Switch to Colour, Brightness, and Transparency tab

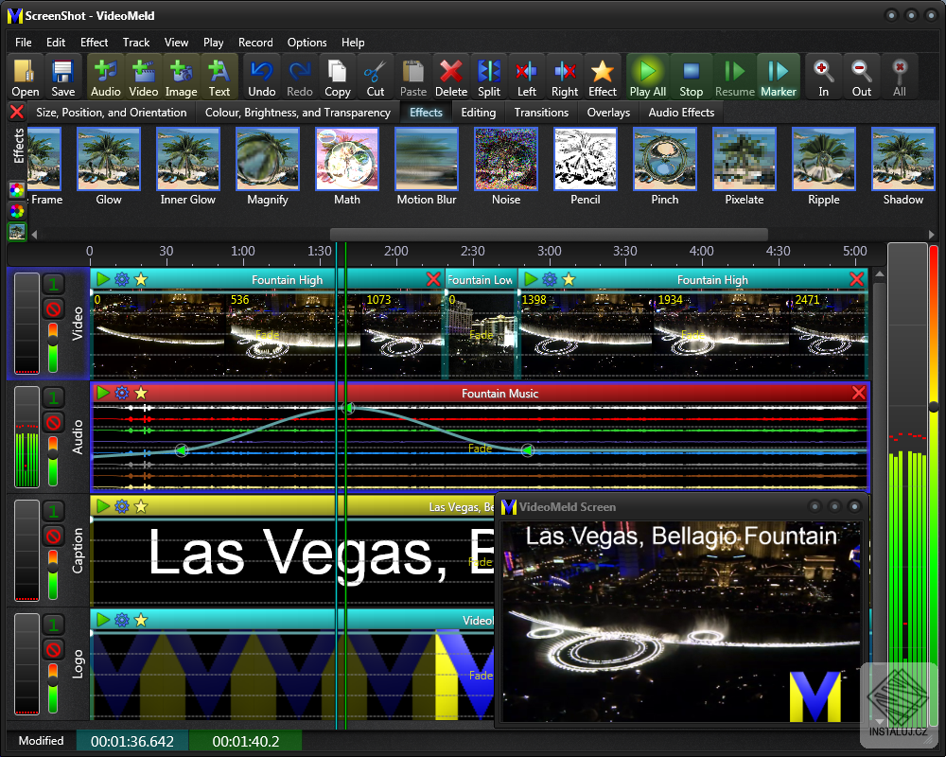coord(298,113)
